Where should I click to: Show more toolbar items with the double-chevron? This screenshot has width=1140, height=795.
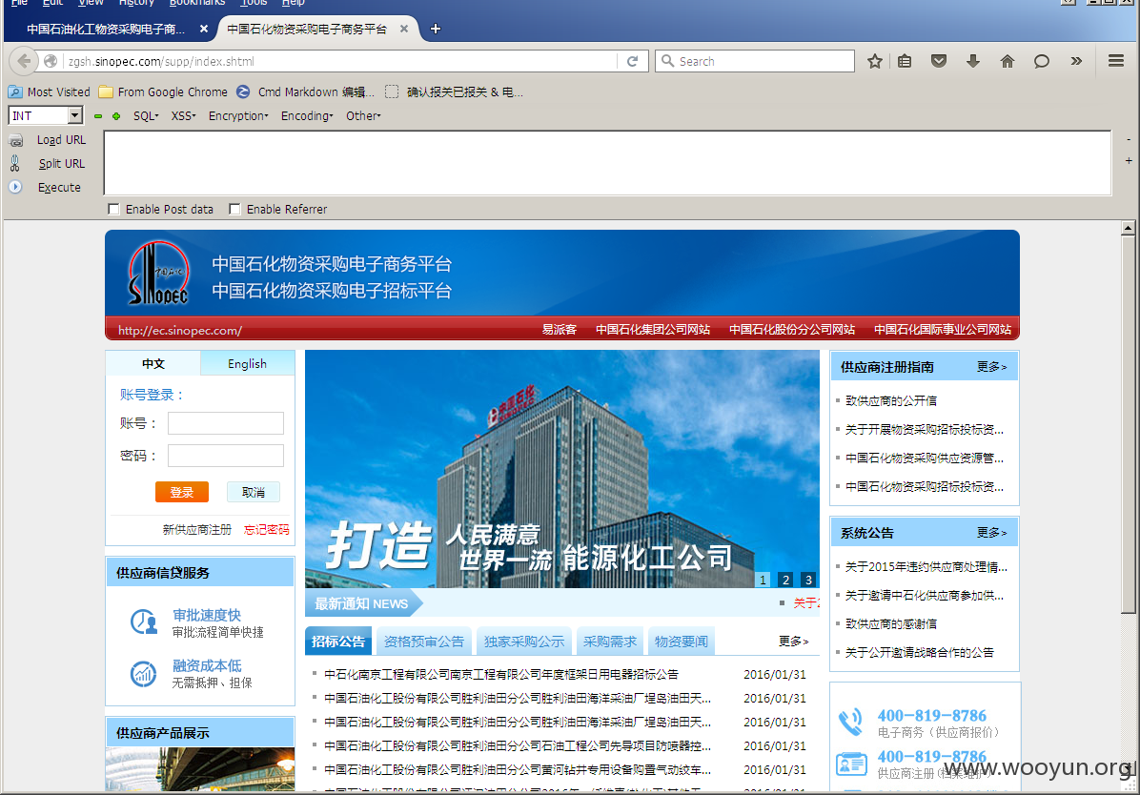click(1076, 61)
